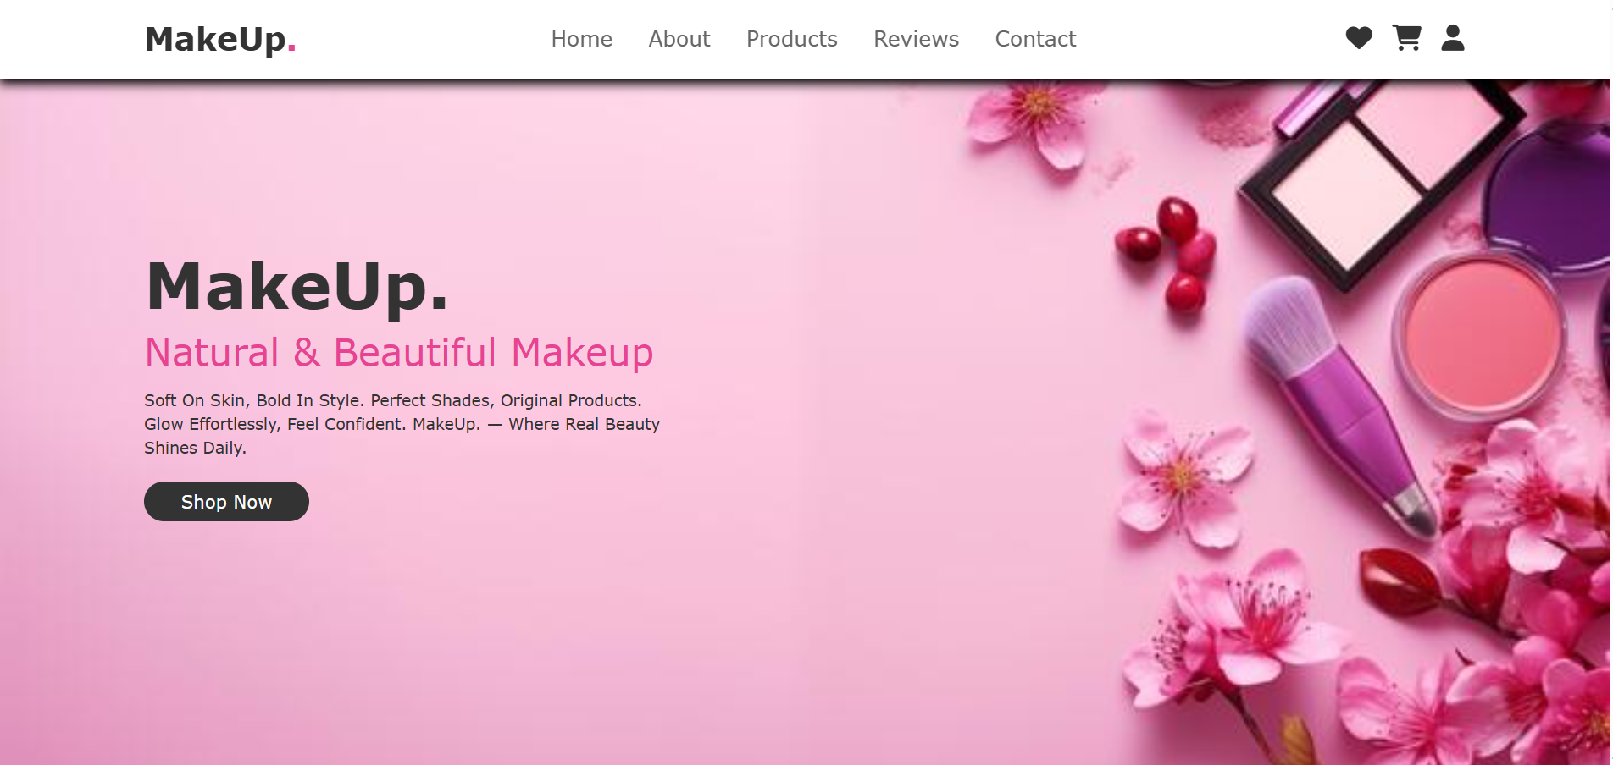Click the Shop Now button
The width and height of the screenshot is (1613, 765).
click(226, 502)
